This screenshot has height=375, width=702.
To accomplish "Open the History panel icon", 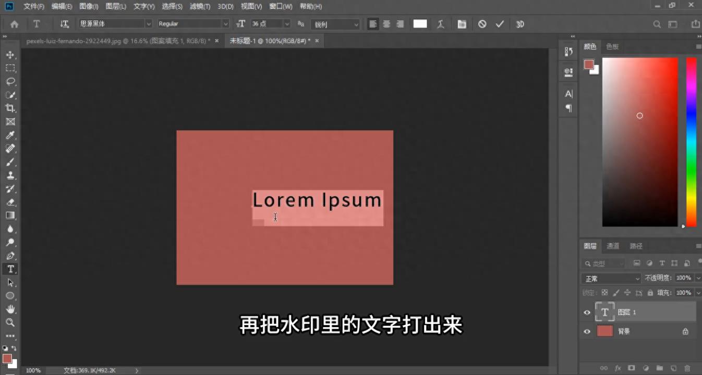I will [x=568, y=52].
